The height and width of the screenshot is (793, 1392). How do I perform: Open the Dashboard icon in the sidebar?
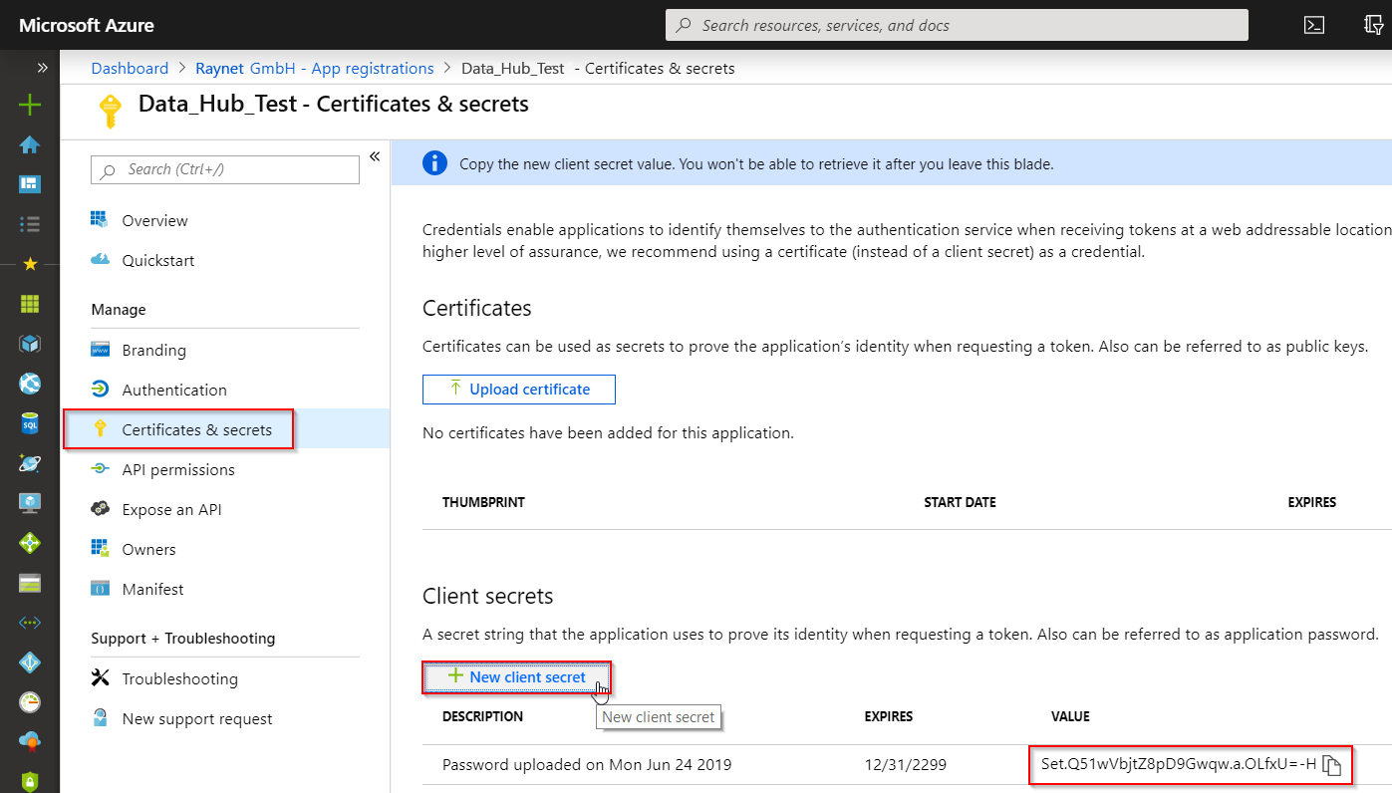pos(29,183)
